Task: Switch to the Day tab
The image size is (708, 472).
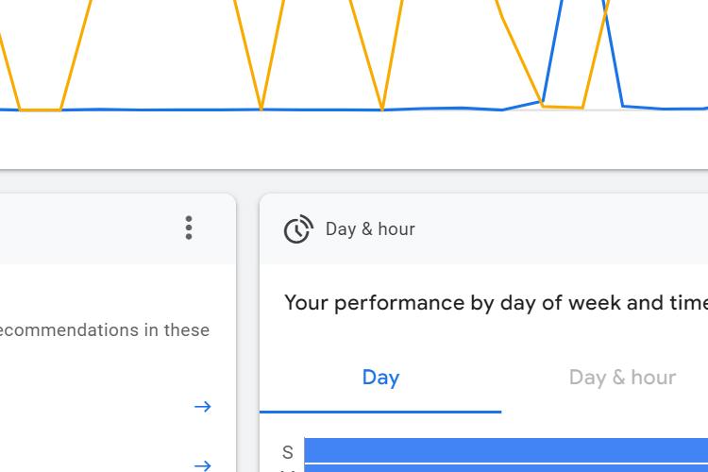Action: pos(380,378)
